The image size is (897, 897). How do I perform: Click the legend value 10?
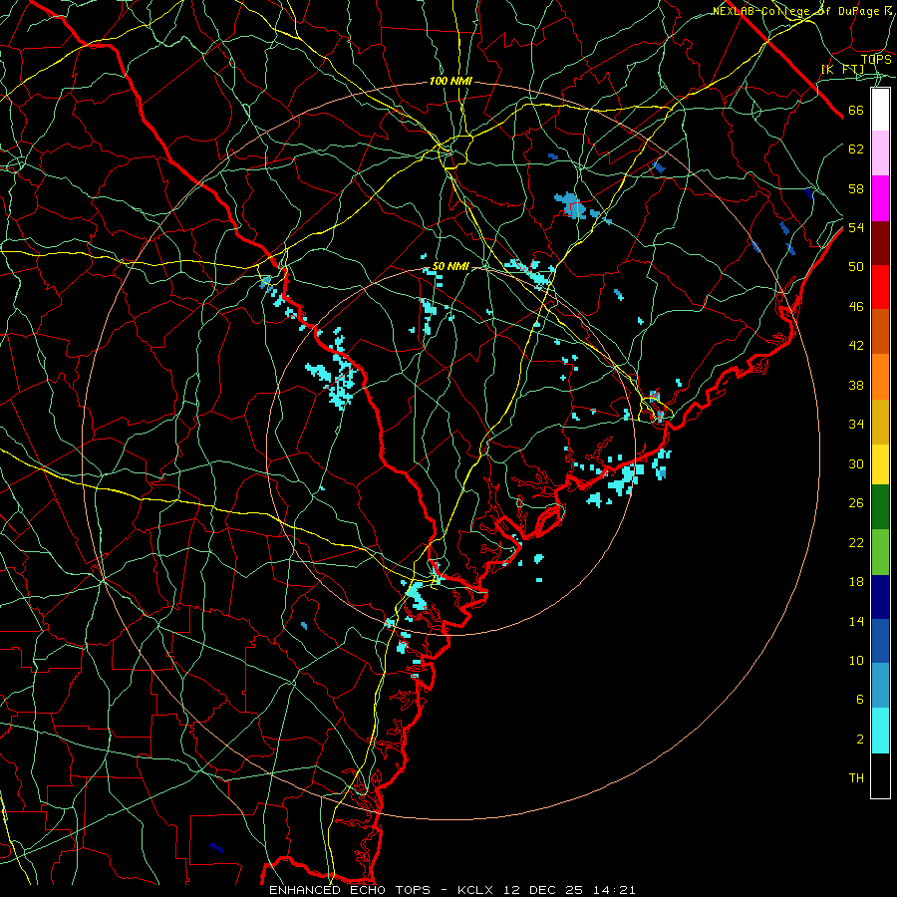pyautogui.click(x=856, y=661)
